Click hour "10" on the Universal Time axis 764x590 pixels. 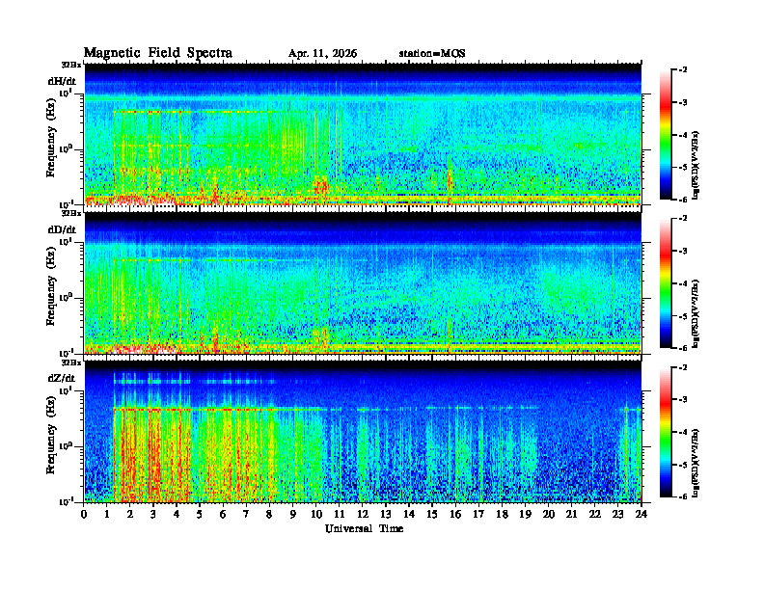[x=315, y=515]
